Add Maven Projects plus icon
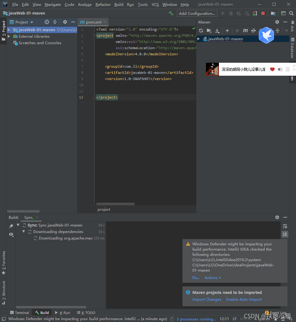Viewport: 296px width, 322px height. (227, 31)
